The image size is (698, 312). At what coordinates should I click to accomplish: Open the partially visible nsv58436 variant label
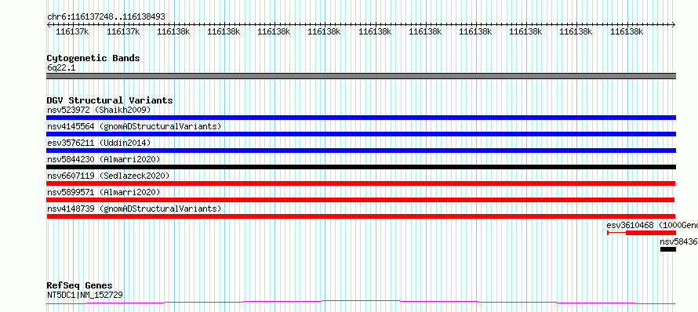(x=679, y=241)
